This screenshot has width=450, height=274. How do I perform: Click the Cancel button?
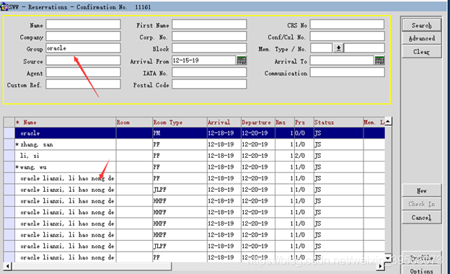tap(421, 218)
